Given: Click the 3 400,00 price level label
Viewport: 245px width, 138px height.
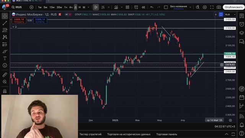Looking at the screenshot, I should tap(230, 20).
